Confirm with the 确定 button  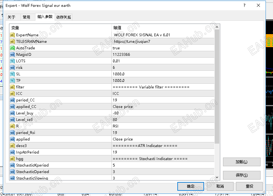(x=191, y=186)
